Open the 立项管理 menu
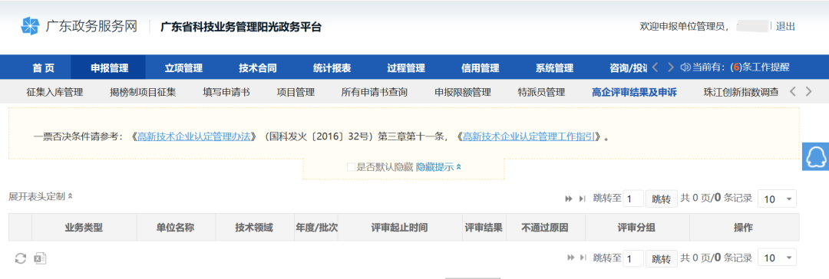The width and height of the screenshot is (829, 279). (183, 67)
